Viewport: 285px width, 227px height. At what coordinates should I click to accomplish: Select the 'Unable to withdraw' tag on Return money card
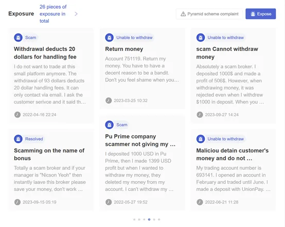(134, 38)
